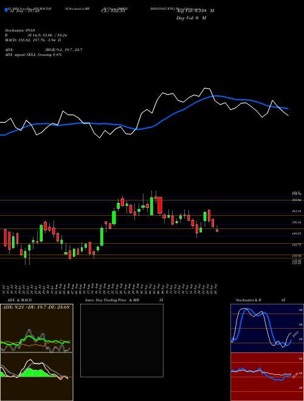Image resolution: width=304 pixels, height=401 pixels.
Task: Click the 169.94 price axis label
Action: [x=296, y=200]
